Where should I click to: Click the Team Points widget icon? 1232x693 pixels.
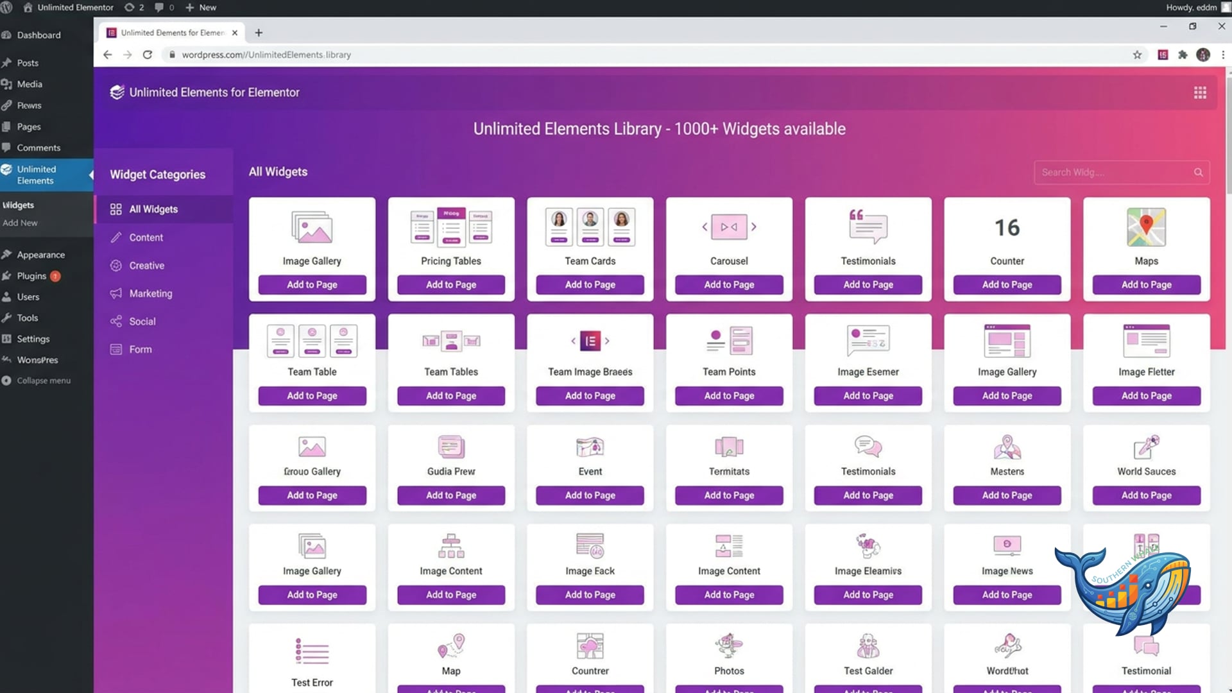(x=729, y=340)
